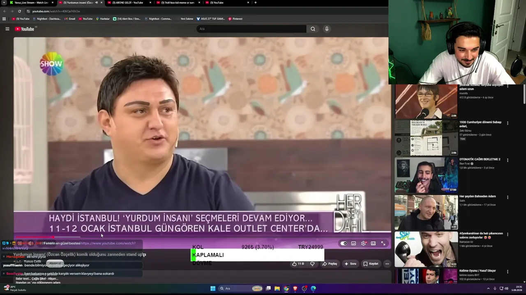The width and height of the screenshot is (526, 295).
Task: Switch to the 'ABONE GELDİ - YouTube' tab
Action: 129,2
